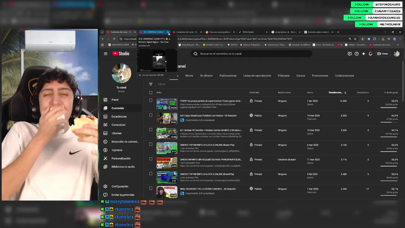Open the Abrí Cajas Misteriosas Pokémon title
This screenshot has width=405, height=228.
(208, 116)
